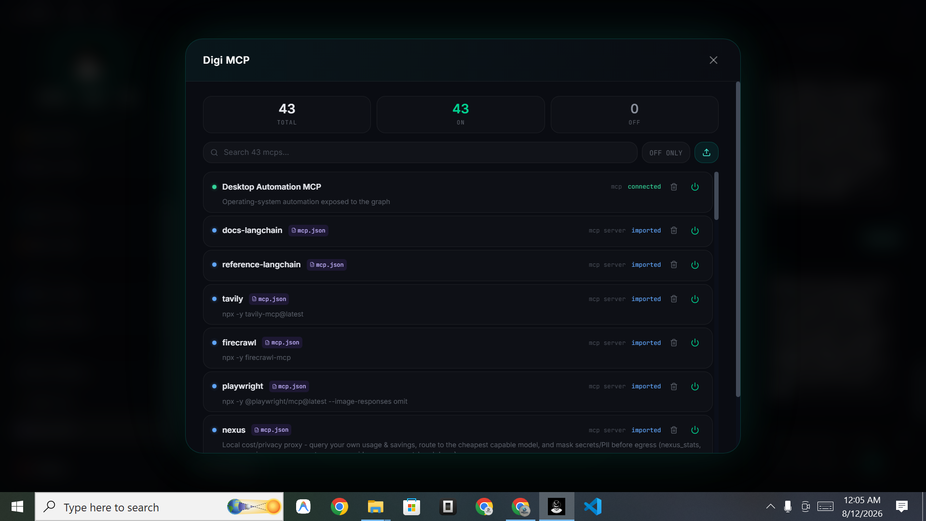Click the search magnifier icon in dialog
Image resolution: width=926 pixels, height=521 pixels.
(214, 152)
